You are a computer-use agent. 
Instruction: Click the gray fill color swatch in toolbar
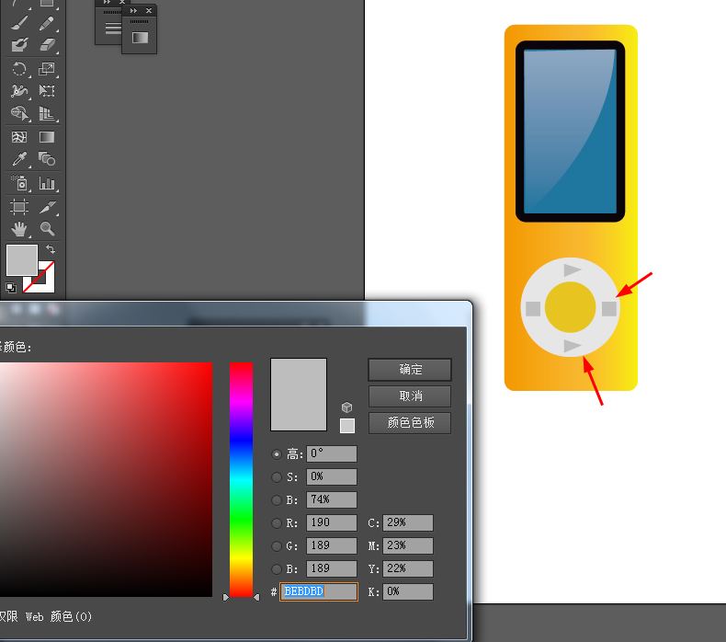tap(22, 260)
